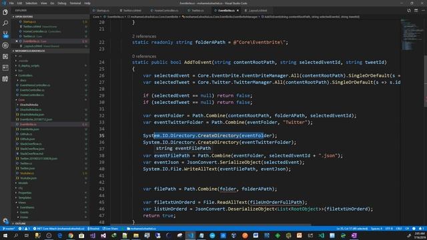The width and height of the screenshot is (427, 240).
Task: Expand the Models folder
Action: [23, 183]
